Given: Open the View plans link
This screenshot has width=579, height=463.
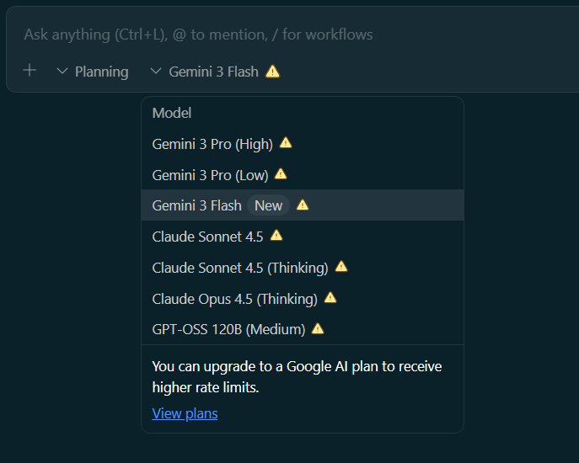Looking at the screenshot, I should click(185, 413).
